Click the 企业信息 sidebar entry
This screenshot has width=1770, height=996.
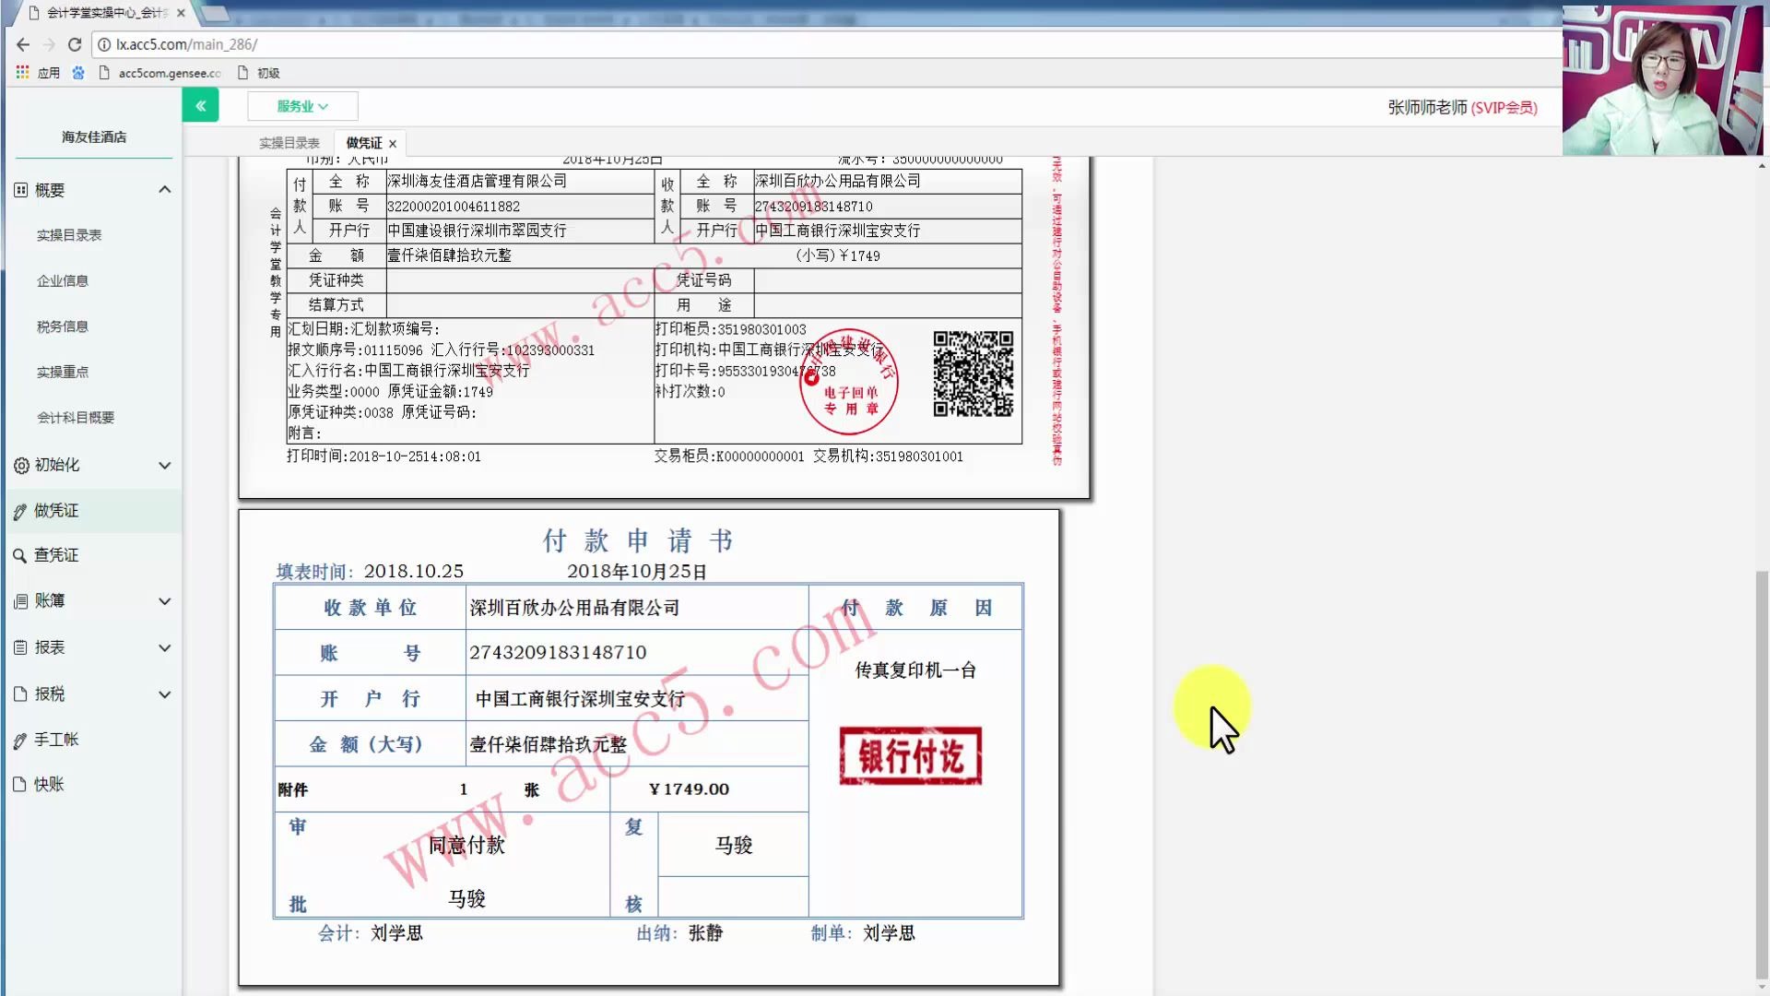[63, 280]
